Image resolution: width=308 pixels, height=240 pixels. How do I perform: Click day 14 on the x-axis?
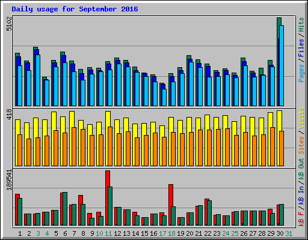135,233
